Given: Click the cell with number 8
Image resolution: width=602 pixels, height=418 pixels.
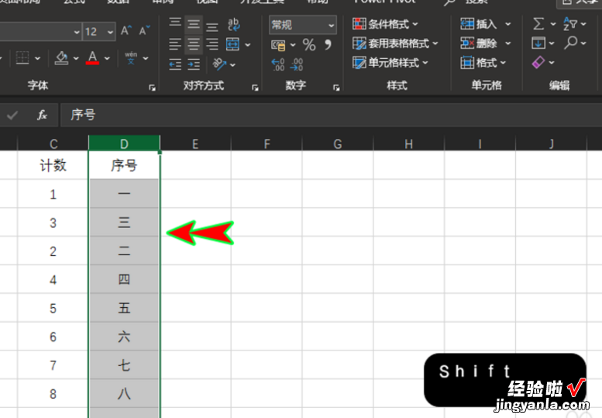Looking at the screenshot, I should pos(53,394).
